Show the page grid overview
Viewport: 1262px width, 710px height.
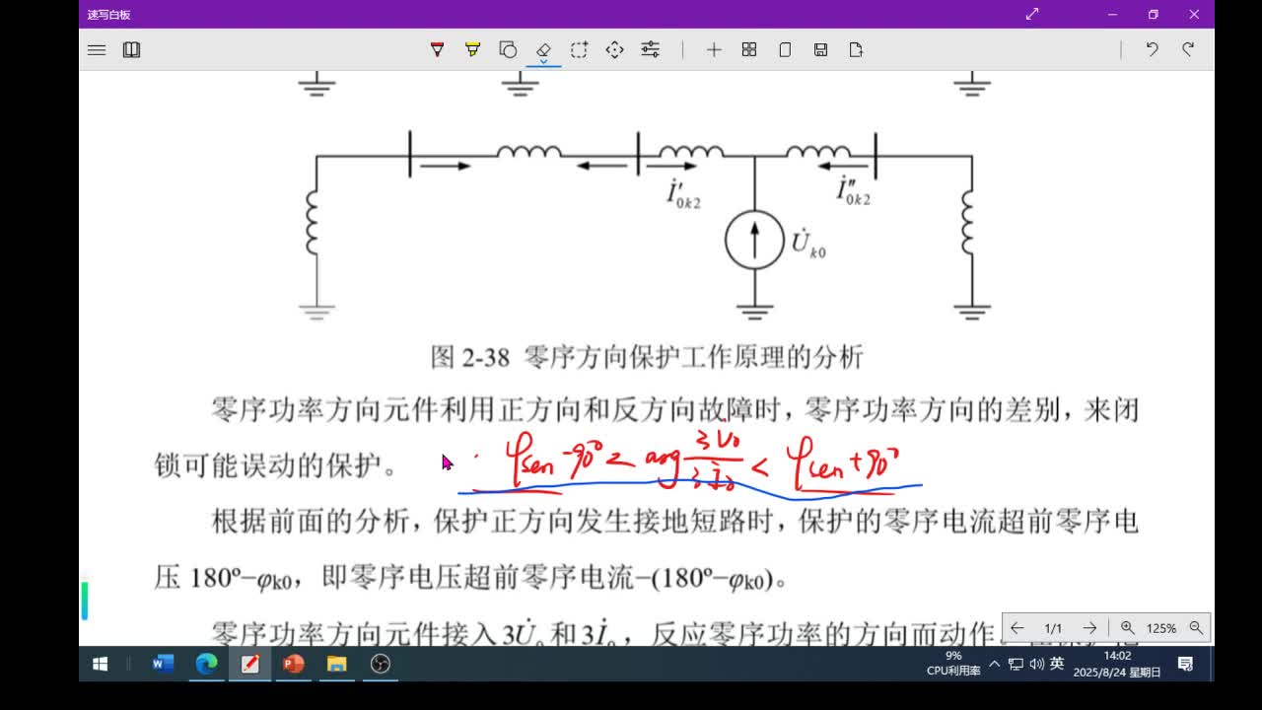pyautogui.click(x=749, y=49)
